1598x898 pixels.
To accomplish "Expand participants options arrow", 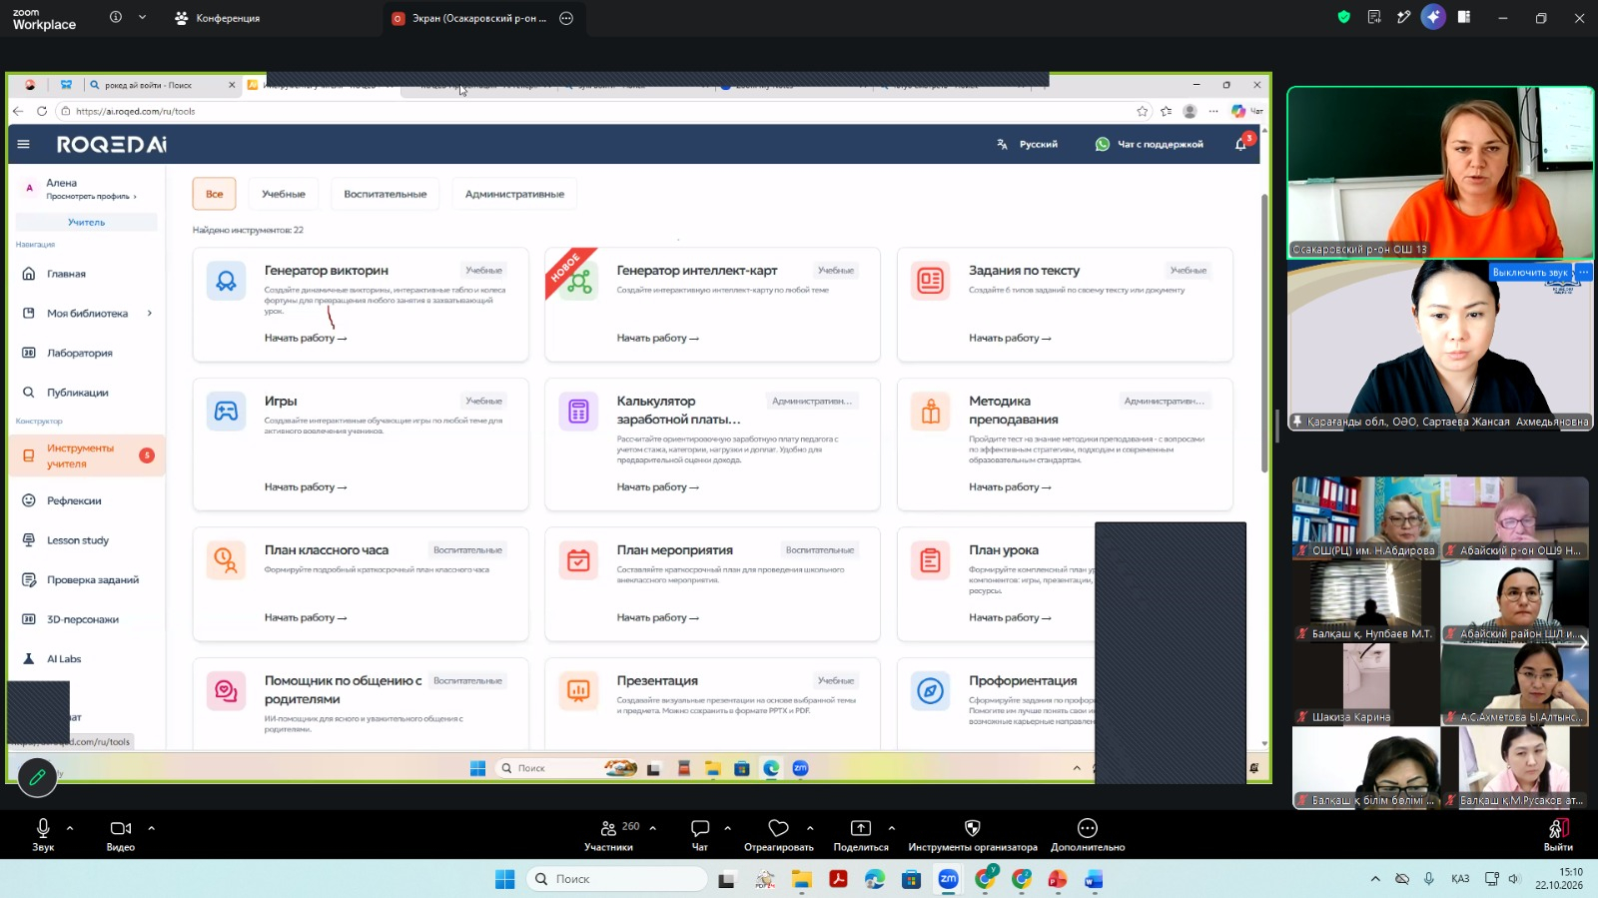I will pos(653,828).
